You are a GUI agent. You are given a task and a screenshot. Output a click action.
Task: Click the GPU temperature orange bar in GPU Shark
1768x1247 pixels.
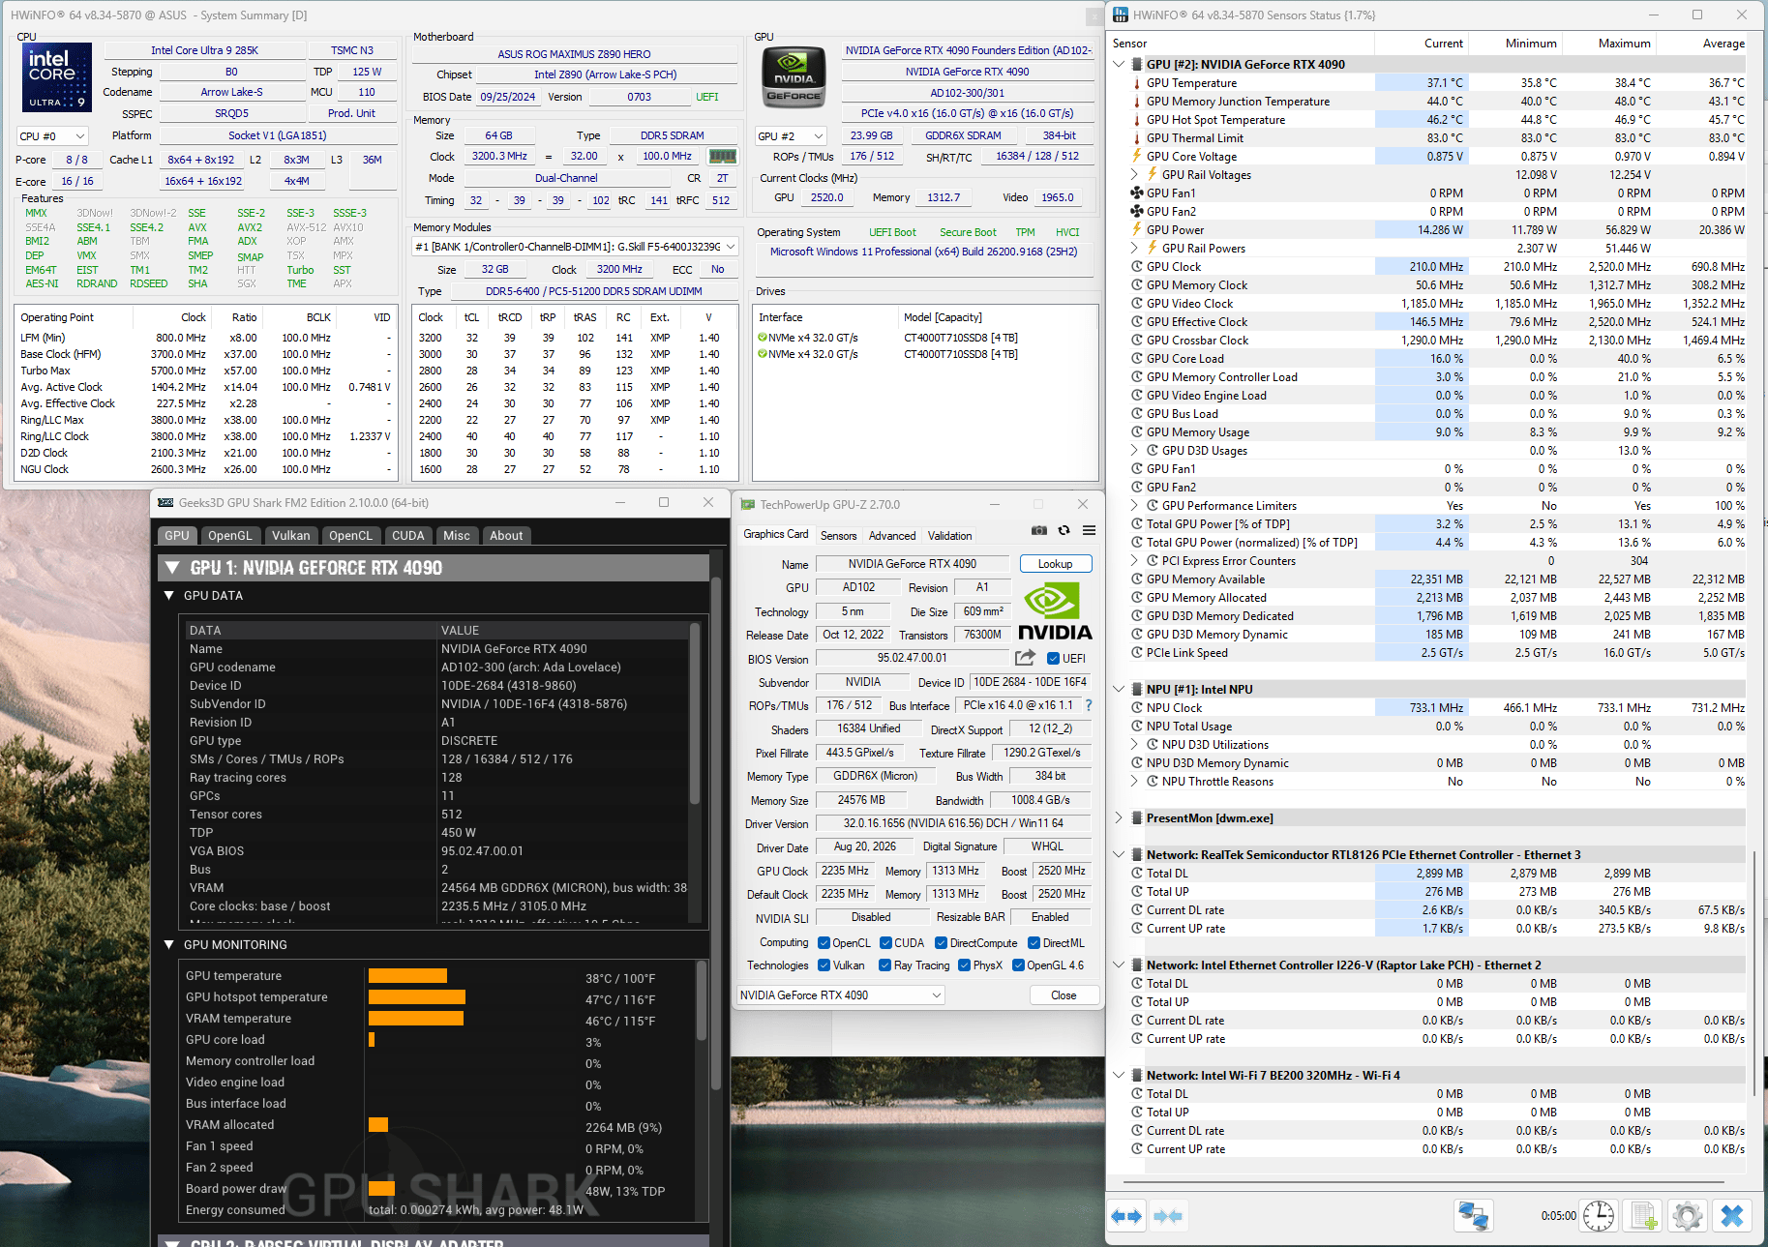[x=407, y=976]
